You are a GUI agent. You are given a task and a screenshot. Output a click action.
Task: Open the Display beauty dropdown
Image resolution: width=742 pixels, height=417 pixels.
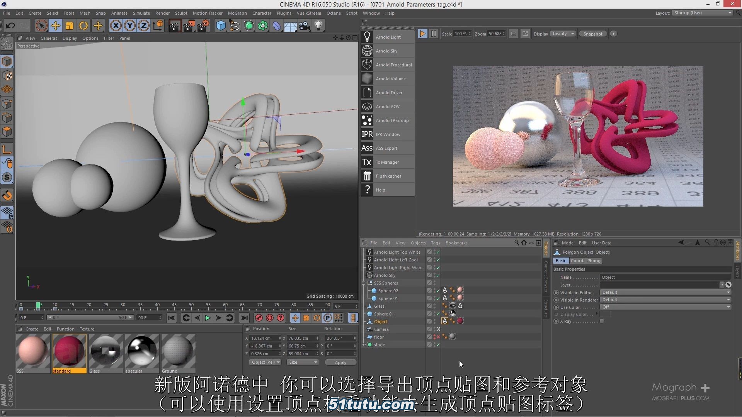pyautogui.click(x=563, y=34)
